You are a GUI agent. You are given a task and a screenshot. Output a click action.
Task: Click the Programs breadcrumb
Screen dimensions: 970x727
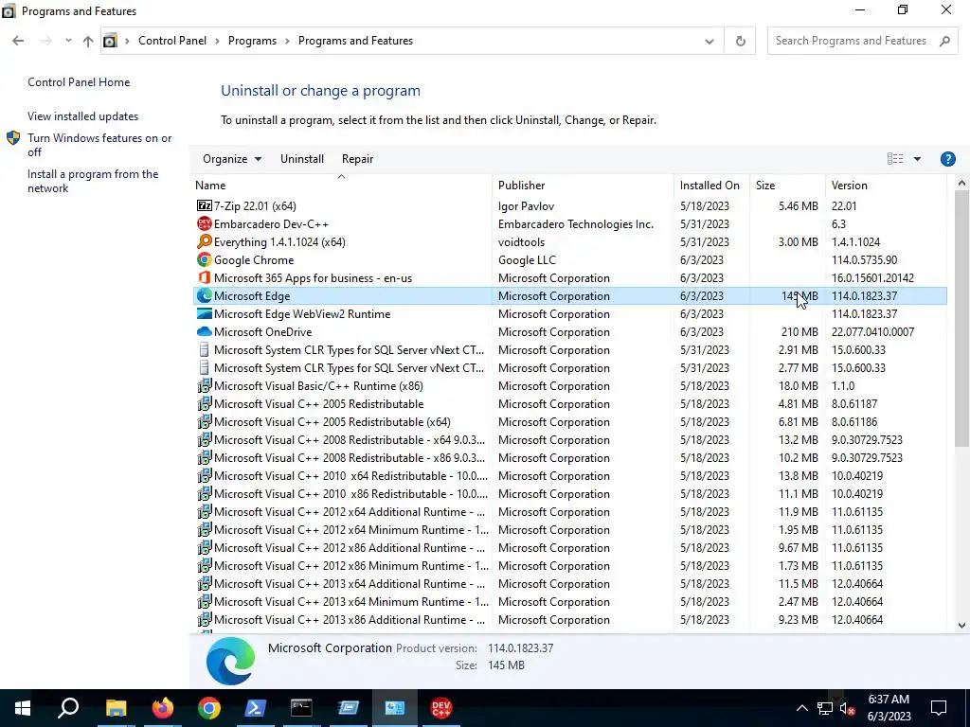coord(252,41)
